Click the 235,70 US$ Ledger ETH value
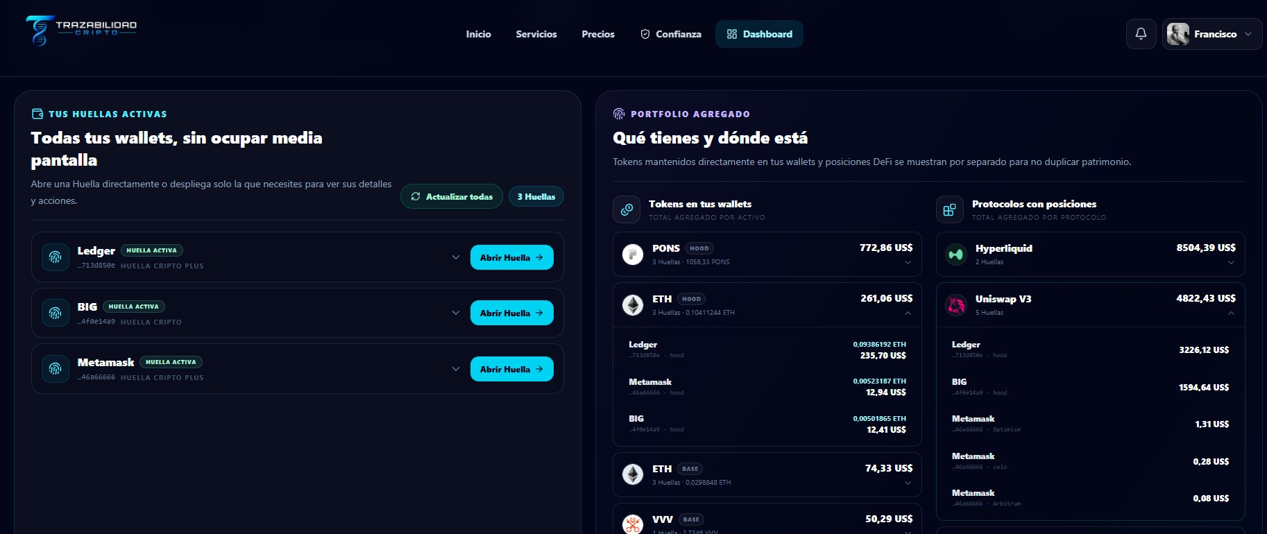The width and height of the screenshot is (1267, 534). [883, 356]
